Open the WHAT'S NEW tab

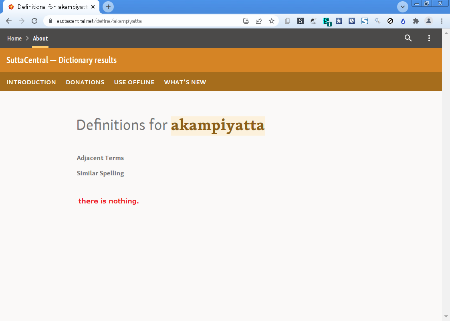pyautogui.click(x=185, y=82)
